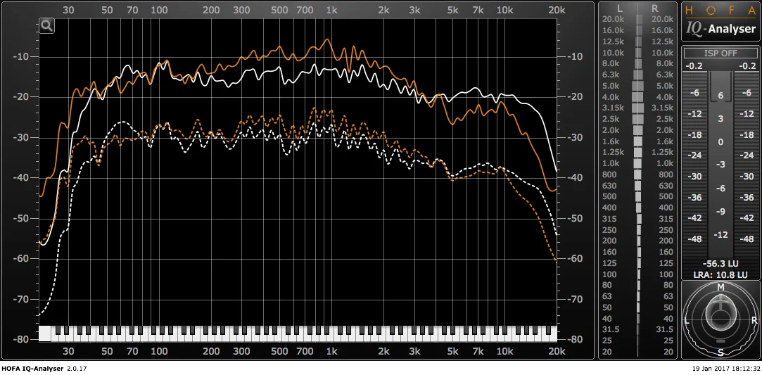
Task: Click the magnifier zoom icon
Action: [x=47, y=26]
